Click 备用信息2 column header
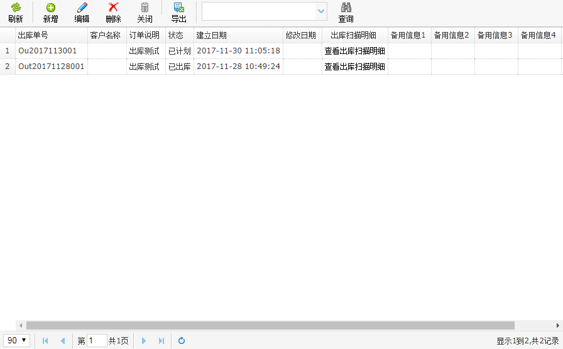Viewport: 563px width, 349px height. (453, 36)
